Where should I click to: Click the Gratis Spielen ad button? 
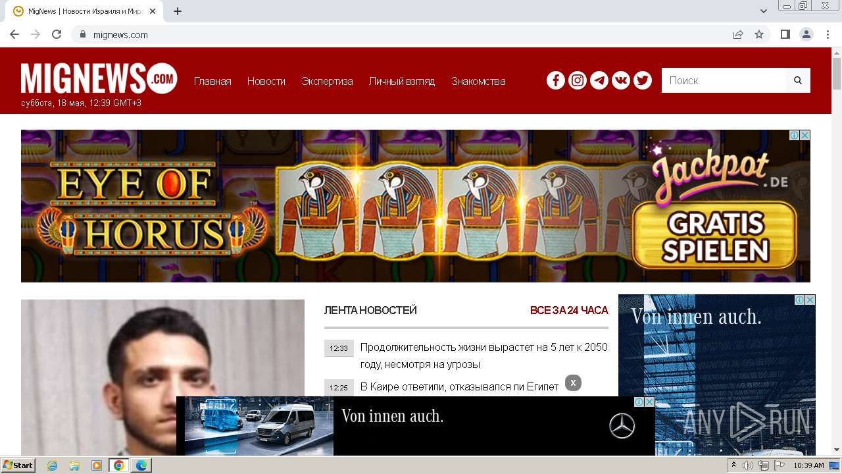coord(715,236)
